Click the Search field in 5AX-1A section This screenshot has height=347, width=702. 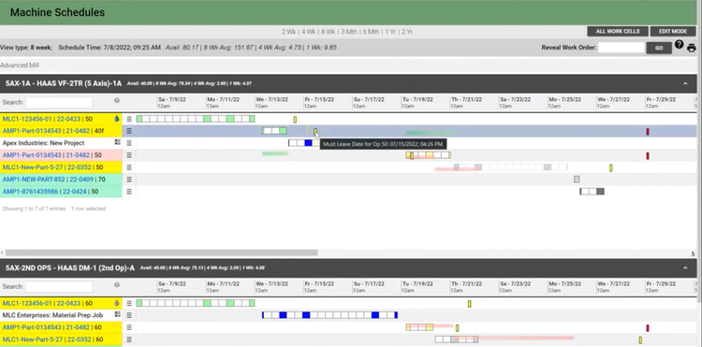[59, 102]
